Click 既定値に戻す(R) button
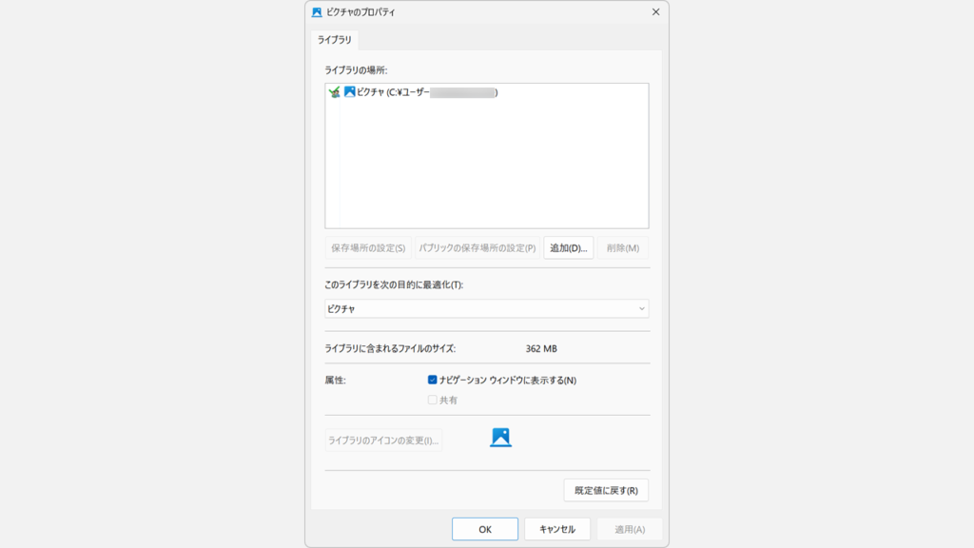 pos(606,490)
